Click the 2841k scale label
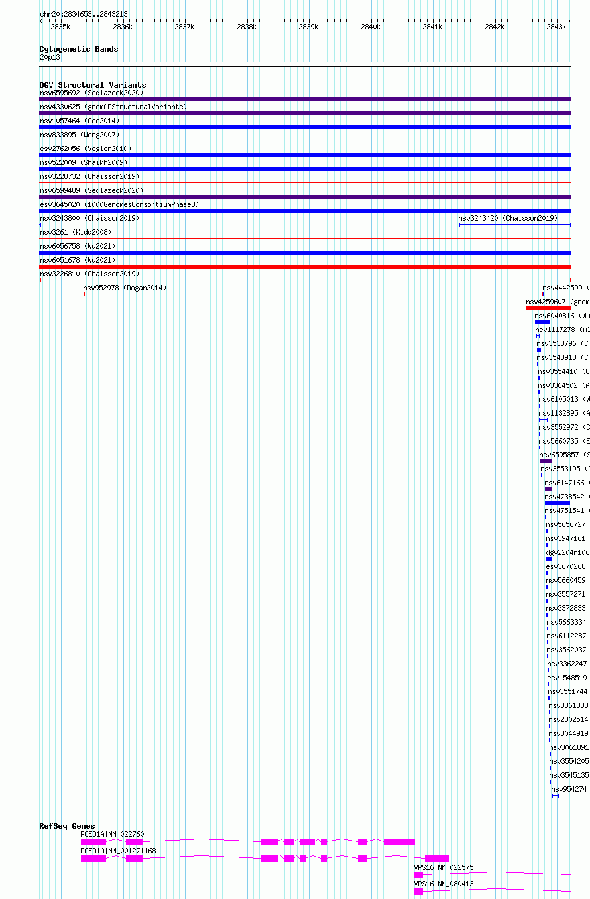 pos(432,27)
